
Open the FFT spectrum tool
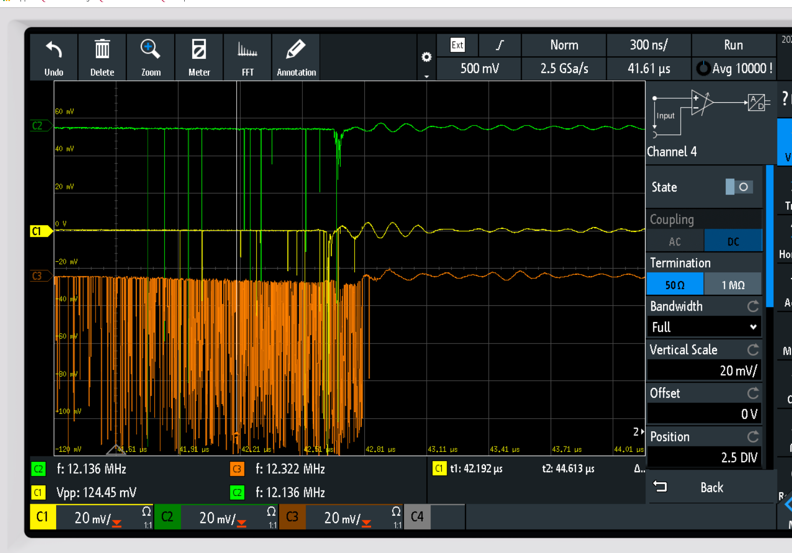tap(247, 51)
